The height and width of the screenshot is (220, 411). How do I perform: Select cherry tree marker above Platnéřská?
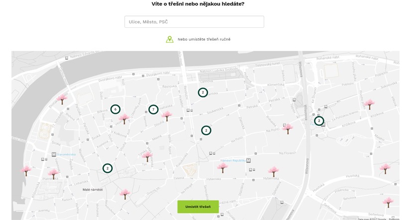point(53,174)
